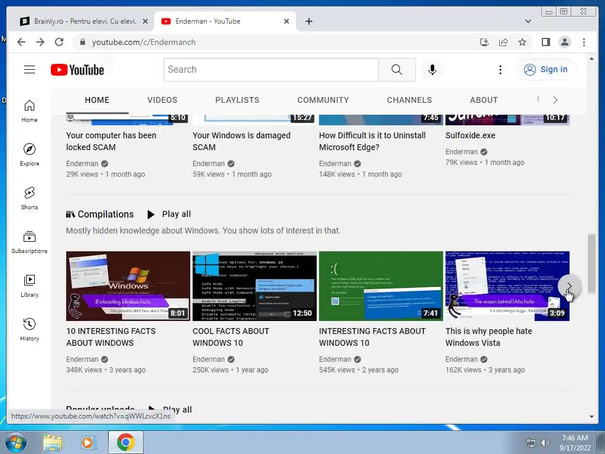This screenshot has height=454, width=605.
Task: Open a new browser tab
Action: point(308,21)
